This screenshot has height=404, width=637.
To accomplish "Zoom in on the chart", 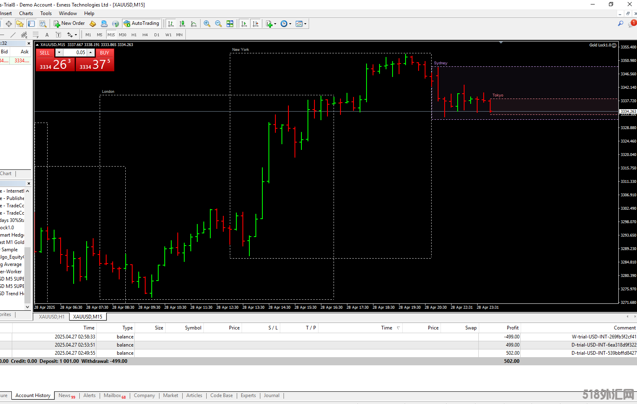I will click(x=207, y=24).
